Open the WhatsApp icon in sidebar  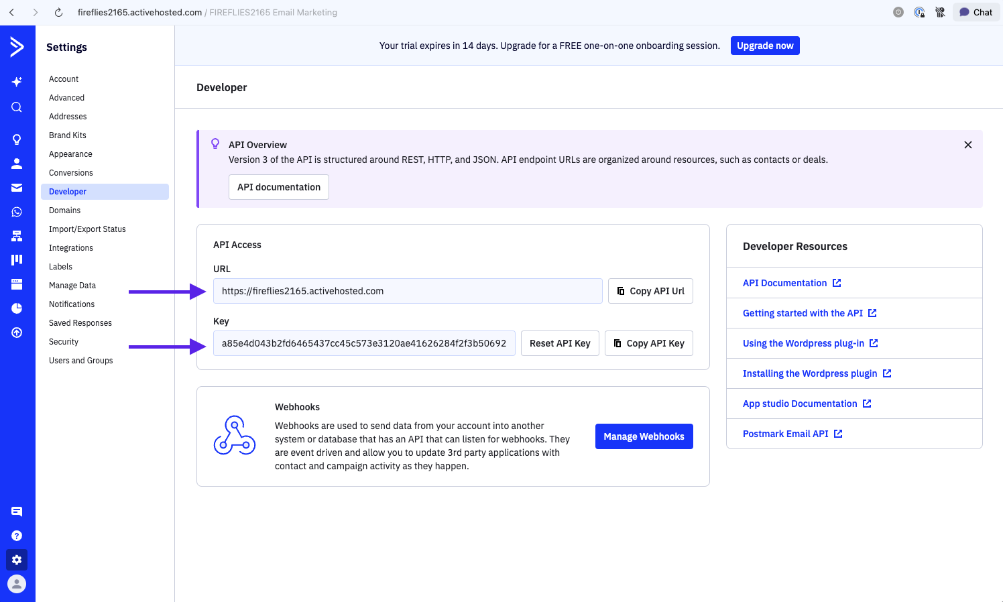coord(17,212)
